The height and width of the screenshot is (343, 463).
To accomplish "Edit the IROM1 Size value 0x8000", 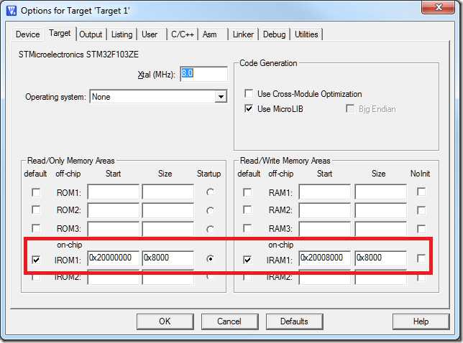I will 168,258.
